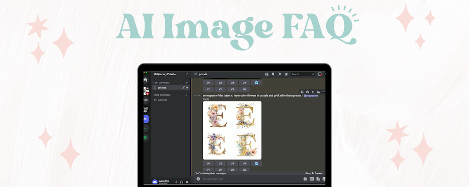
Task: Click the green Add a Server plus
Action: pos(145,128)
